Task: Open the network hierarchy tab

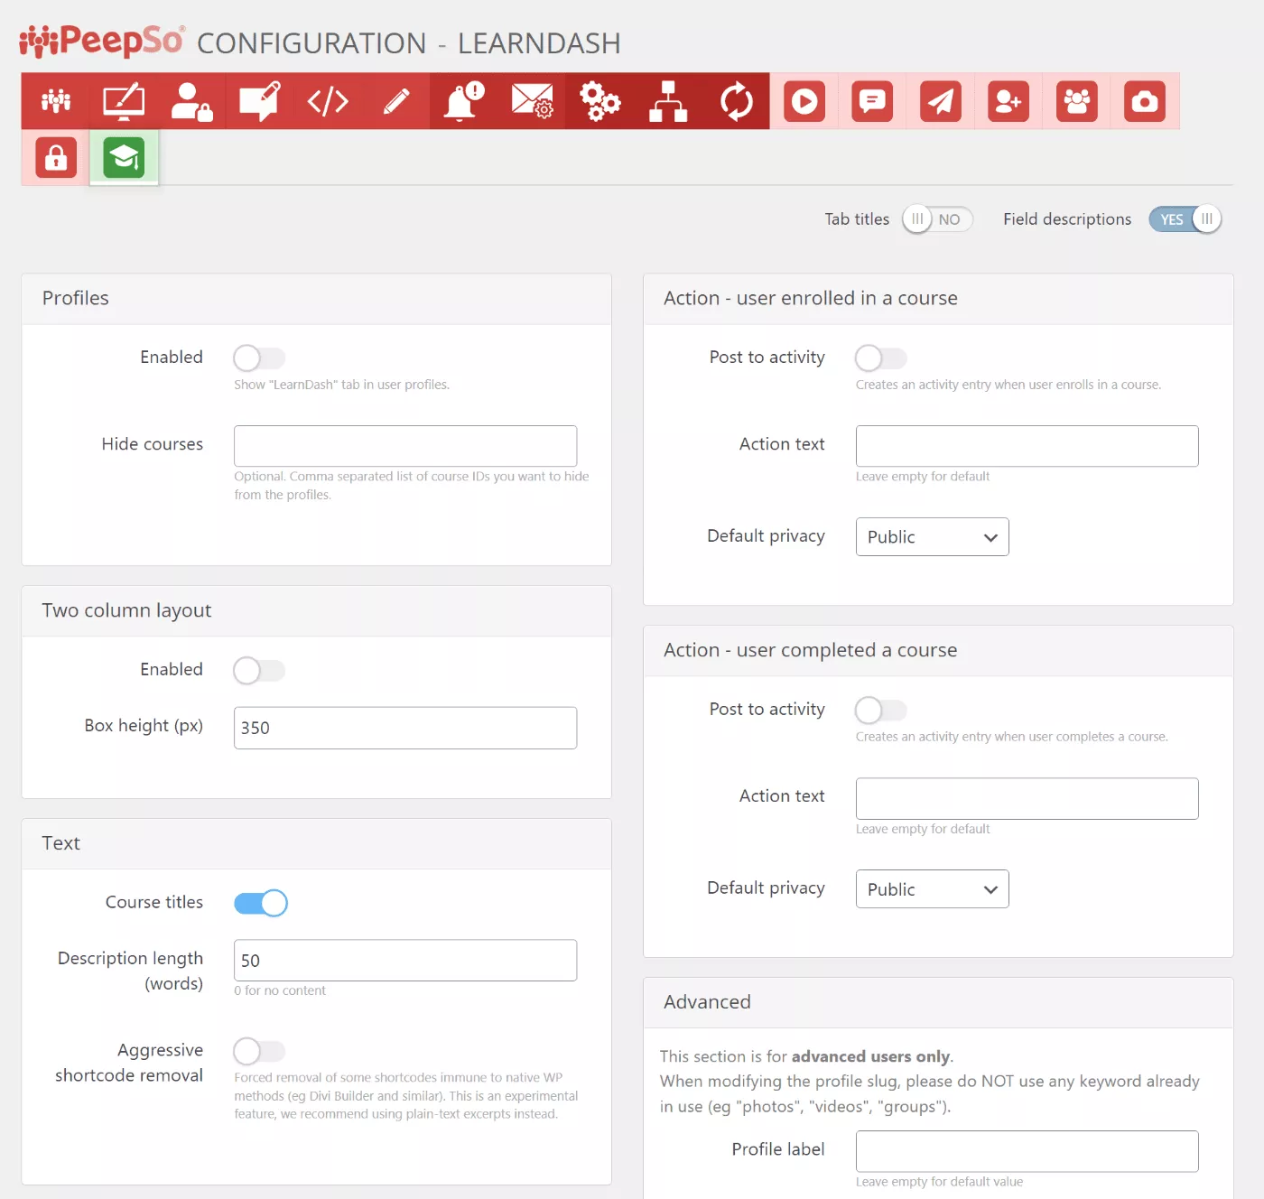Action: 668,101
